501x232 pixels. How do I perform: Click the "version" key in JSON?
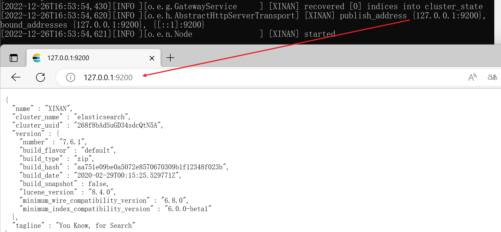click(x=28, y=134)
